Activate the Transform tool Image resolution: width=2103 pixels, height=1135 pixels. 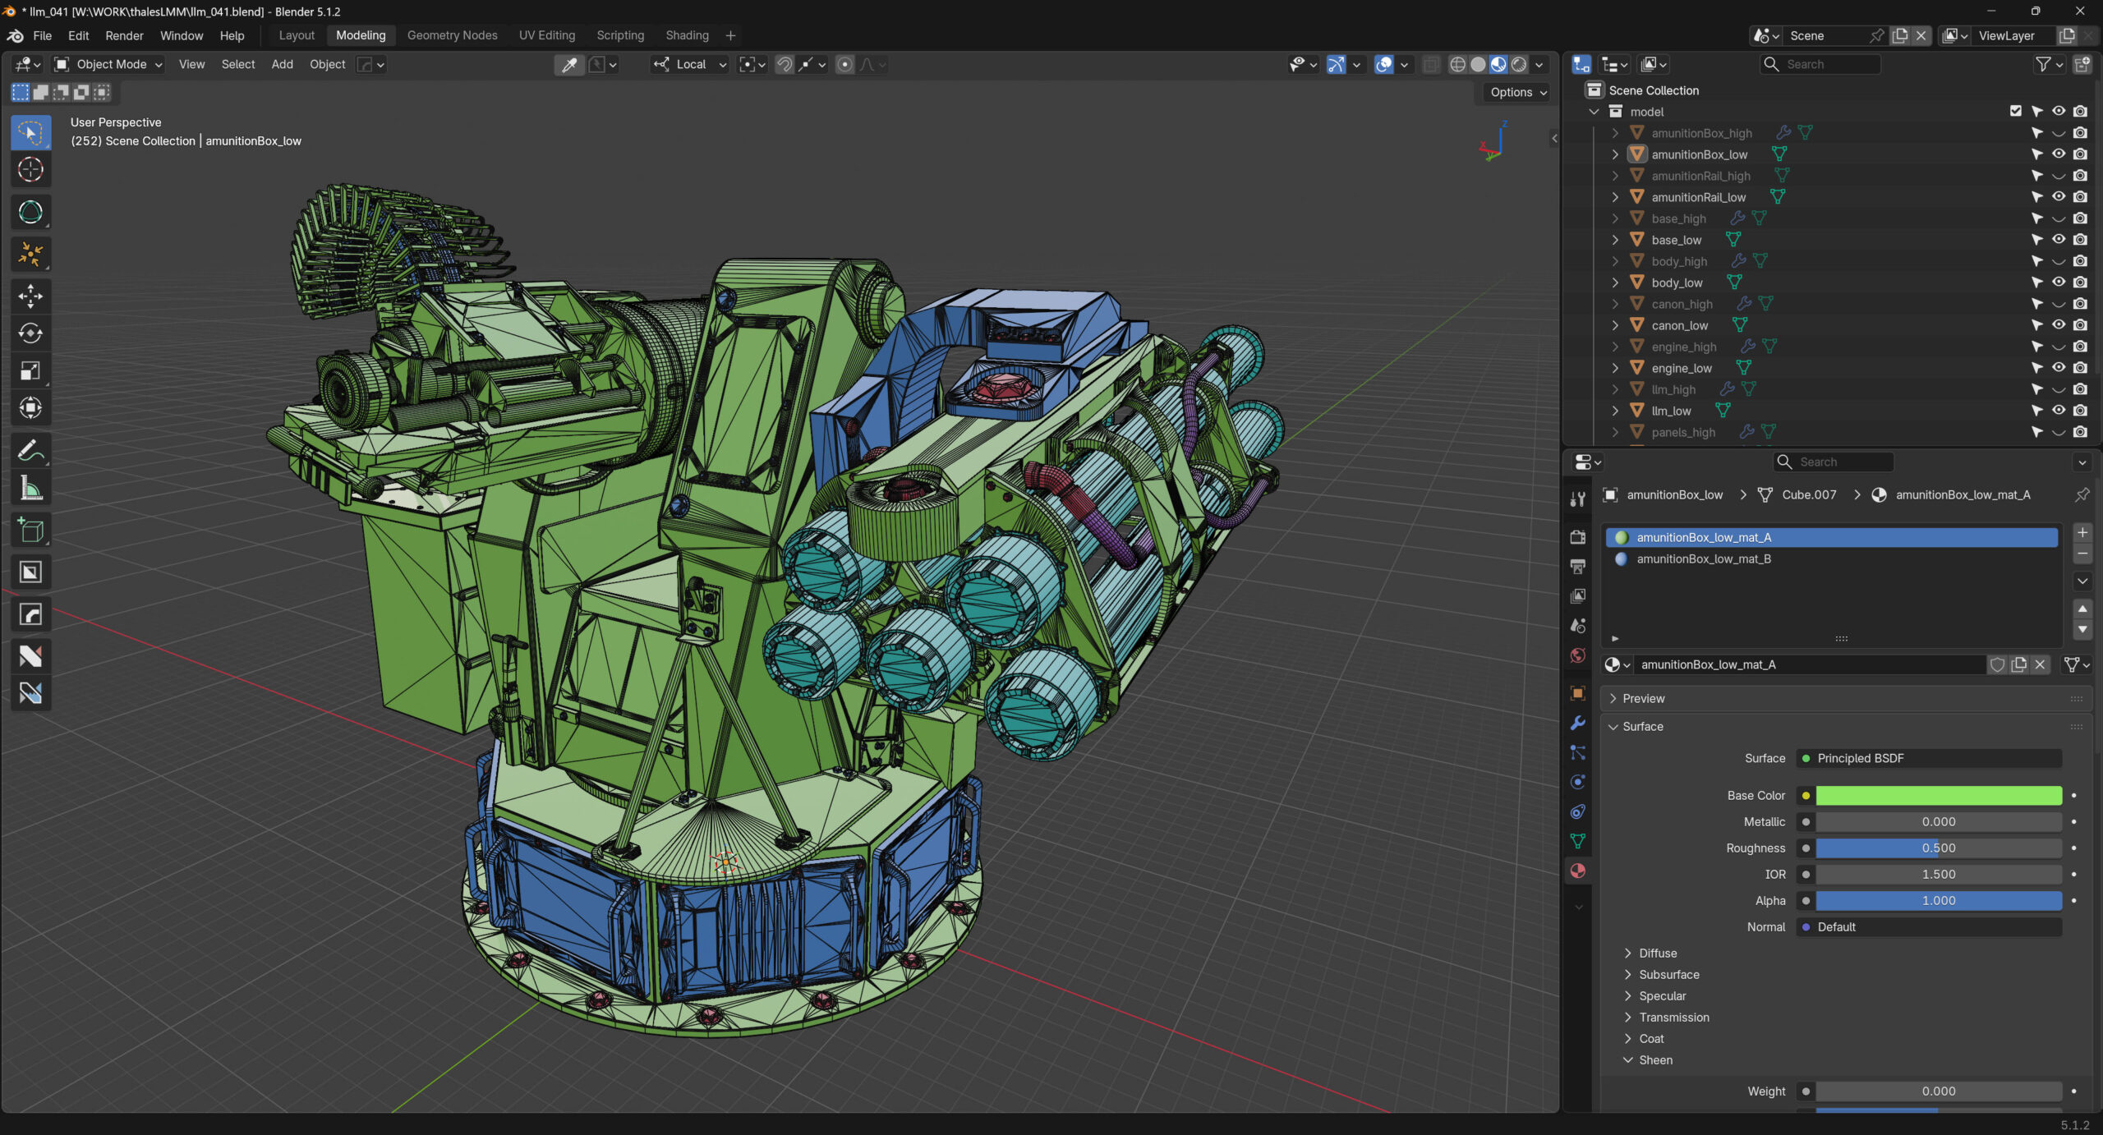pos(30,408)
